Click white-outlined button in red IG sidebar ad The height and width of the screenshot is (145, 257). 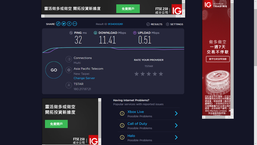coord(218,59)
